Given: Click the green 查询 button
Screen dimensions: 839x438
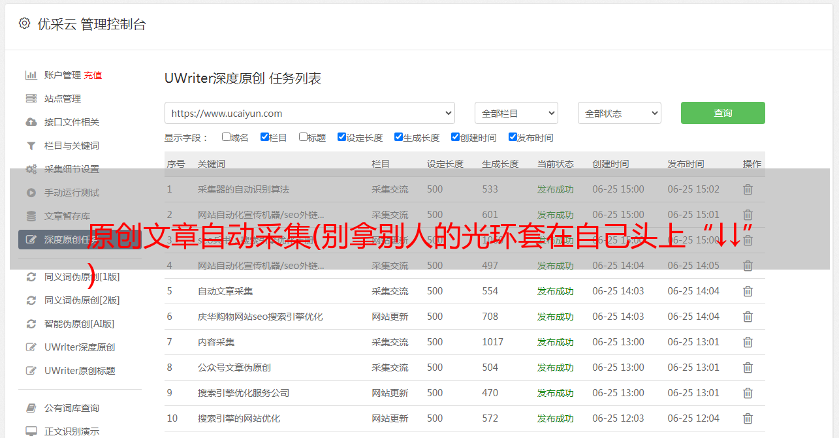Looking at the screenshot, I should tap(722, 113).
